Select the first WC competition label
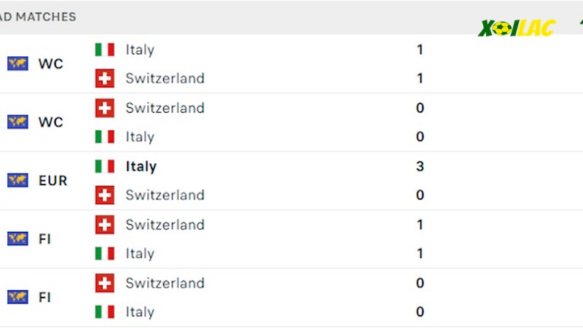Screen dimensions: 583x328 click(50, 64)
